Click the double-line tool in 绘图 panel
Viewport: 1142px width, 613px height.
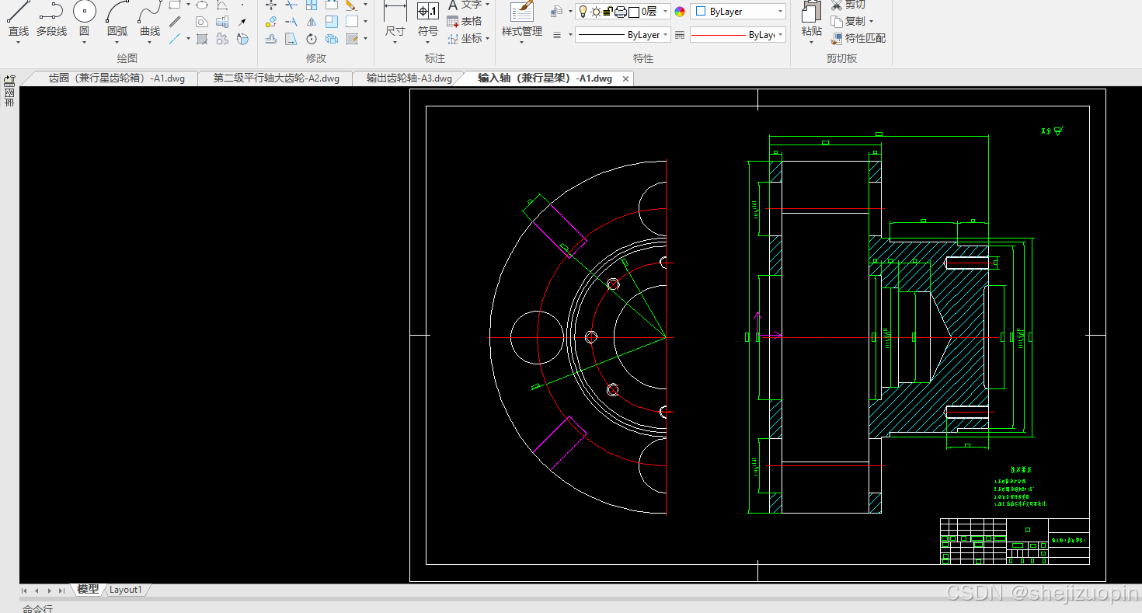click(176, 22)
